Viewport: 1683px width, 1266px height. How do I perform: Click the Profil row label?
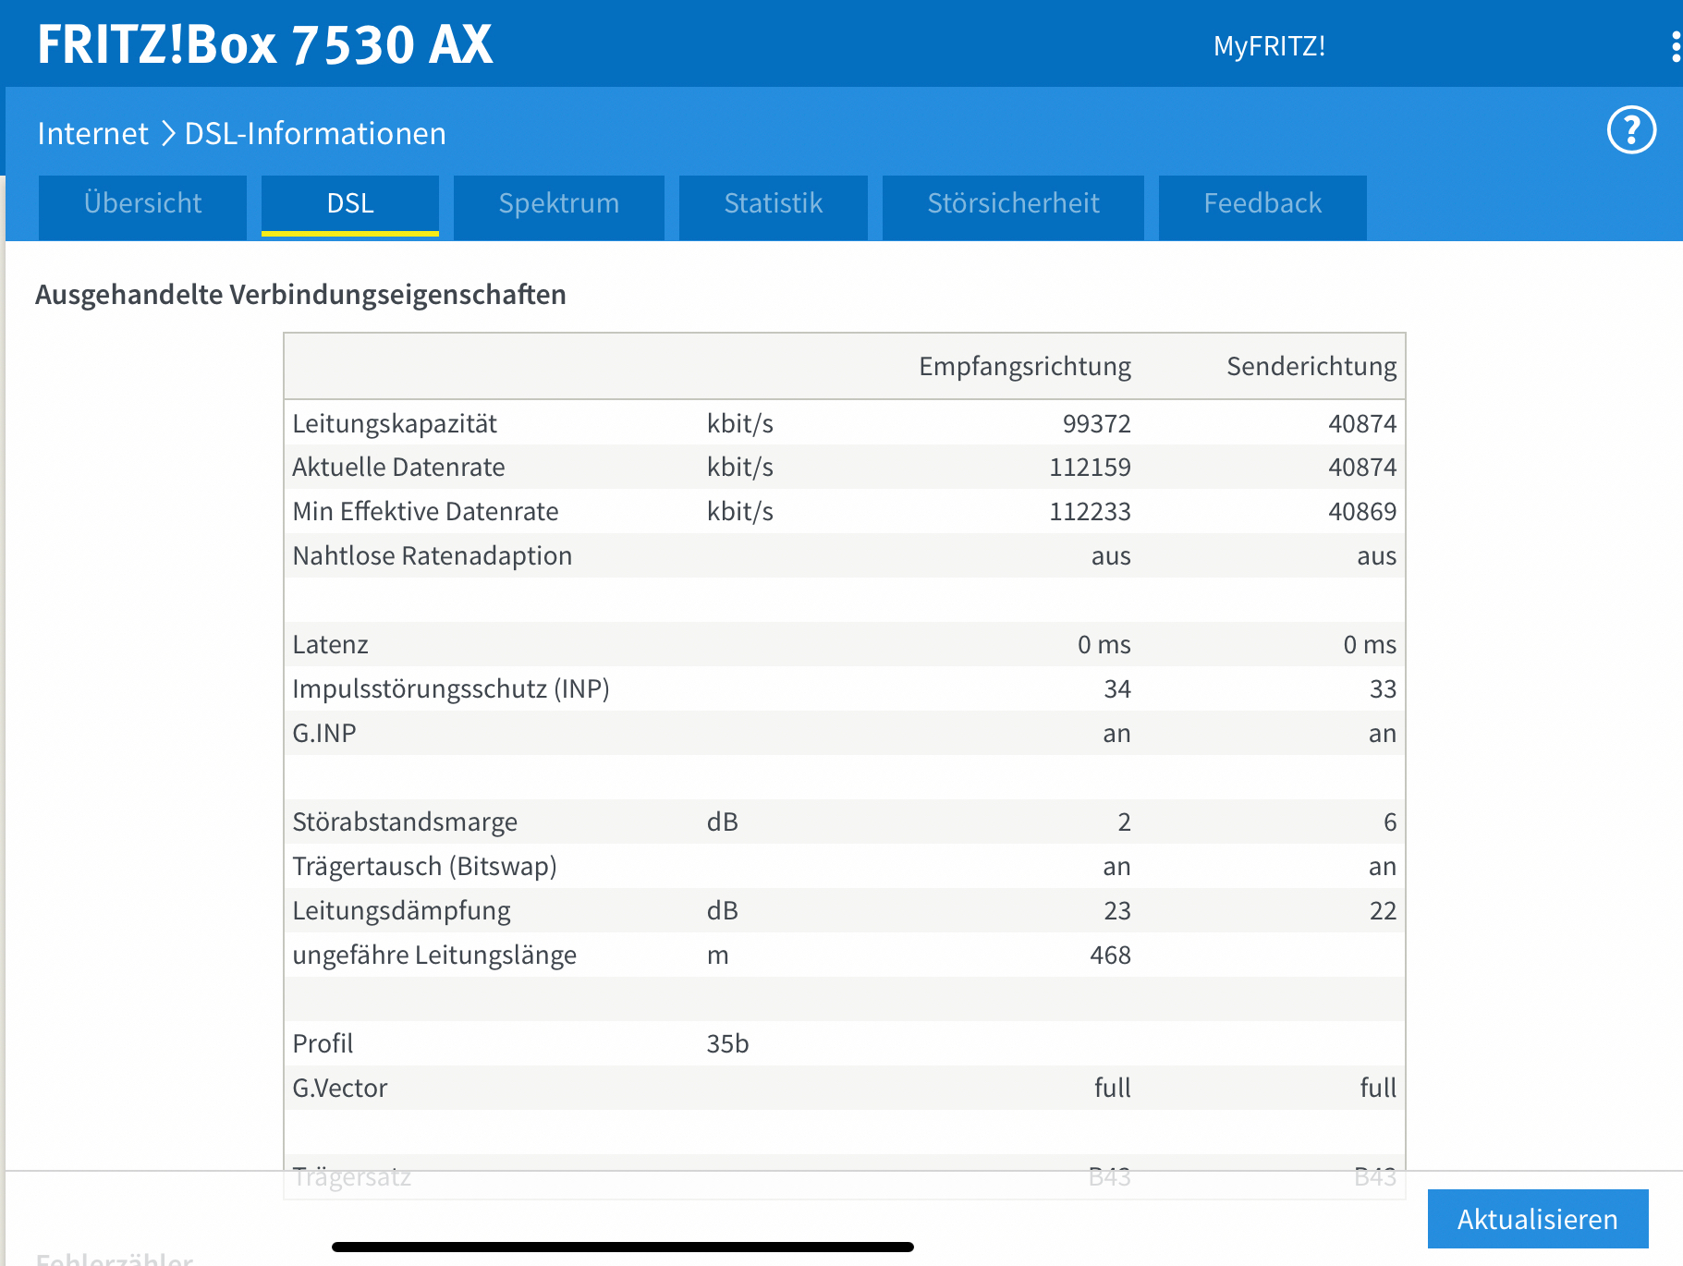(x=323, y=1043)
